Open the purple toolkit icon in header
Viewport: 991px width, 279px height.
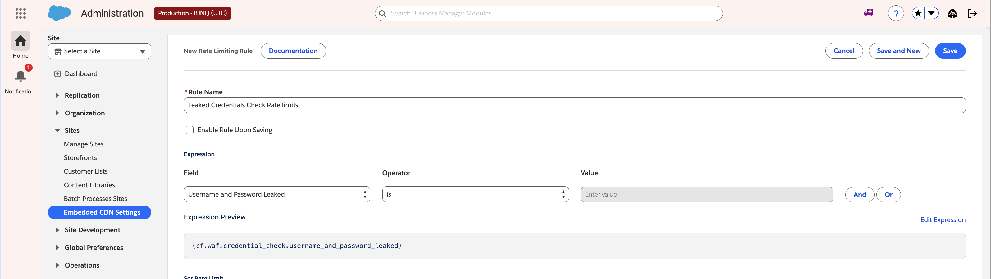pos(869,13)
